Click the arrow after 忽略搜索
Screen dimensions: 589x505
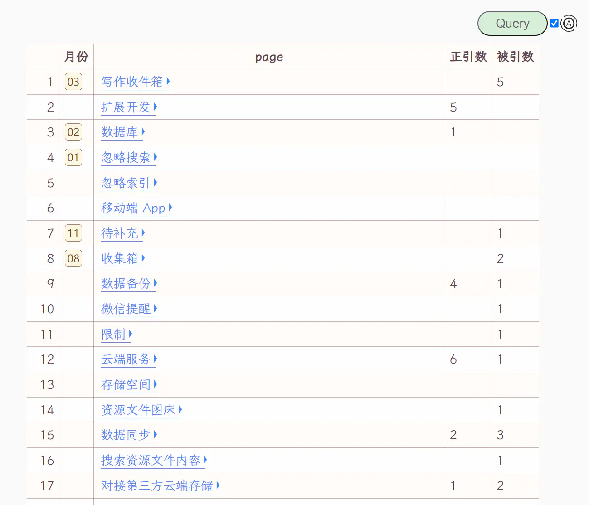click(x=155, y=157)
